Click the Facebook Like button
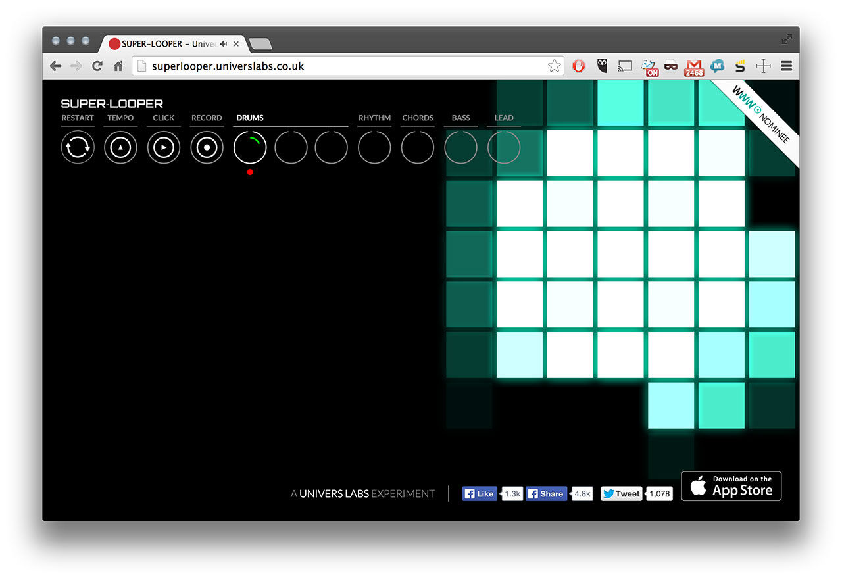 480,494
